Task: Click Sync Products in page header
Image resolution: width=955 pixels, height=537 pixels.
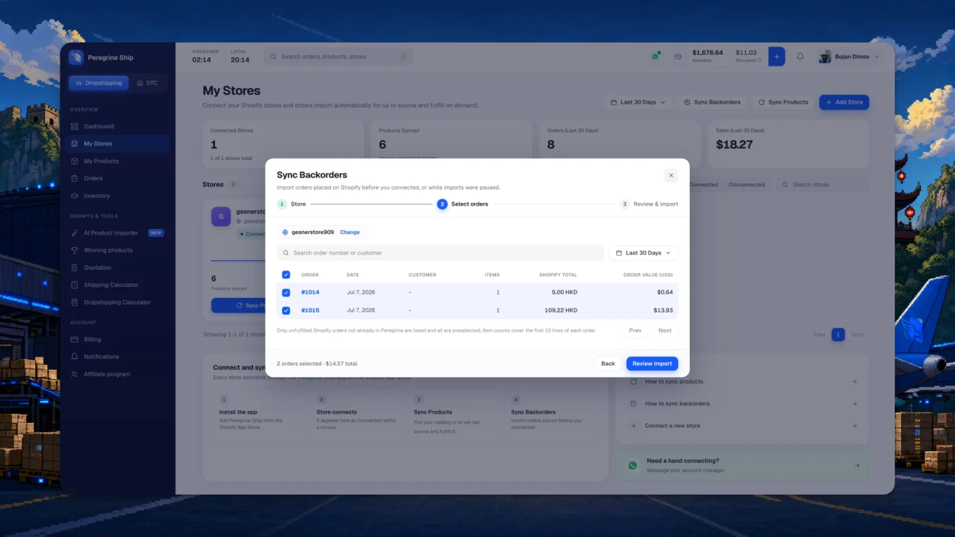Action: coord(783,102)
